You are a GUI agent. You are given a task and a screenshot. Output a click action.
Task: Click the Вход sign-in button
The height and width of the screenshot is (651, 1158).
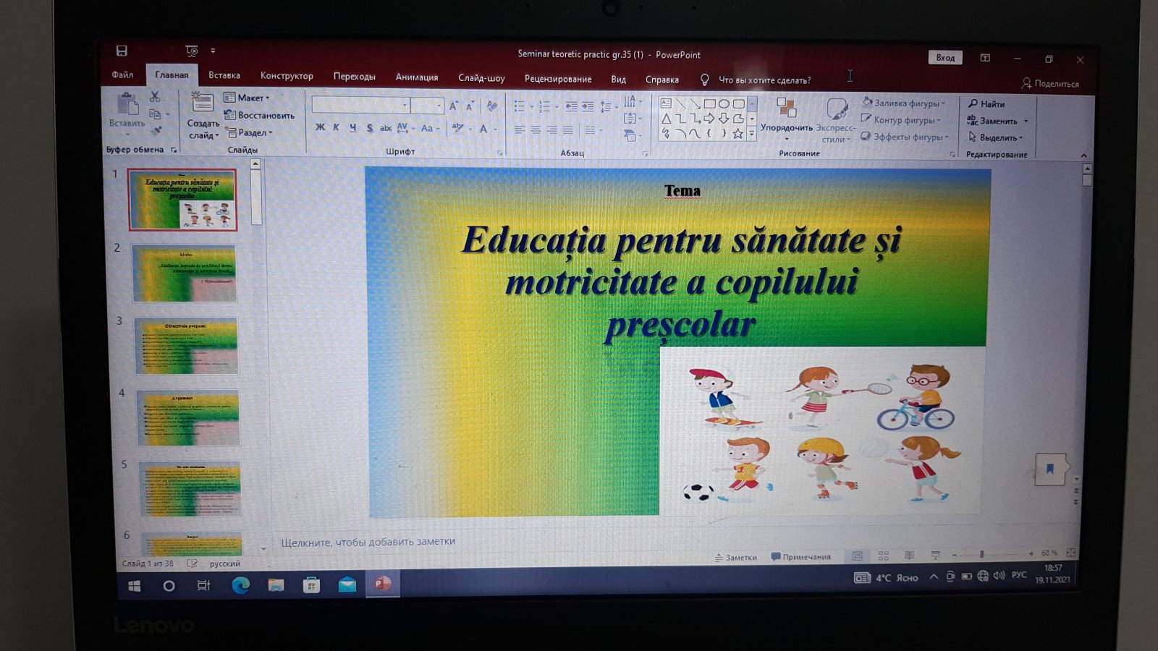[945, 58]
